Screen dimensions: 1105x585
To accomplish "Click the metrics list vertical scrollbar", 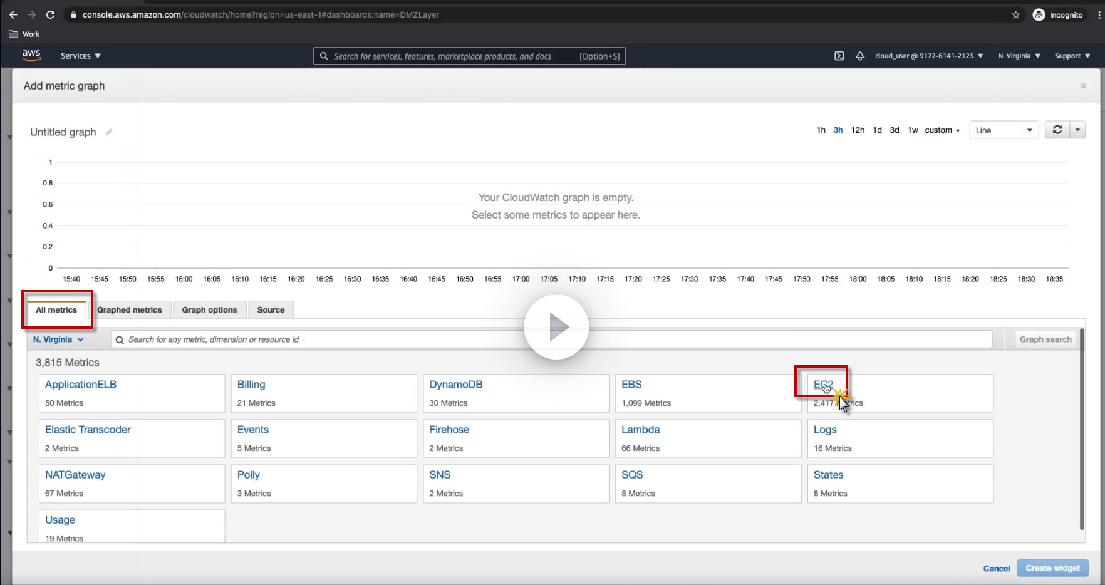I will coord(1082,429).
